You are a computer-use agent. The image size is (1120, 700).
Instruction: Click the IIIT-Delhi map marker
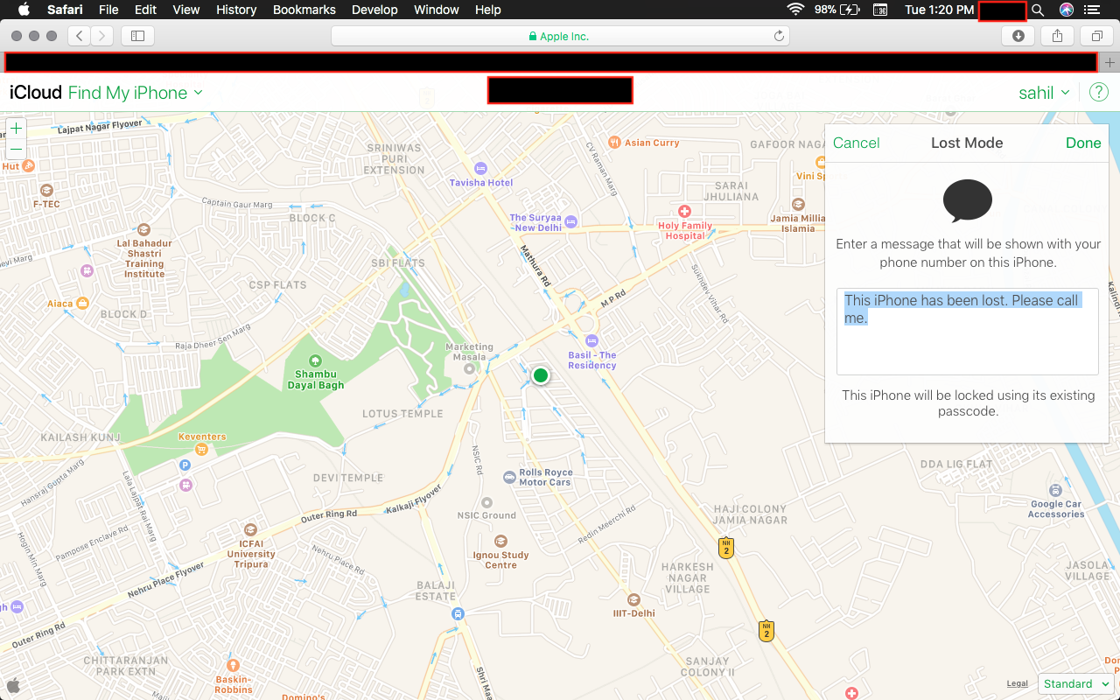point(633,600)
